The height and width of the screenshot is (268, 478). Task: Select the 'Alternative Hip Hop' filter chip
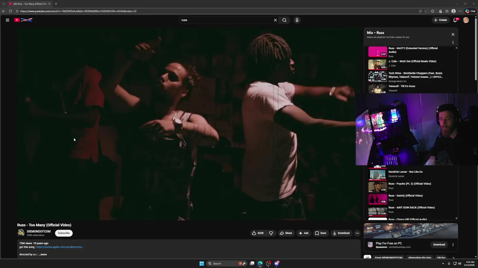(x=420, y=258)
